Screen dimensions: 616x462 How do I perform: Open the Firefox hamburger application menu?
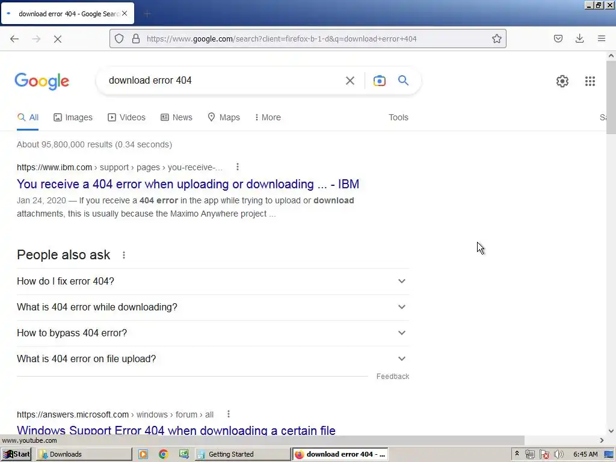[x=602, y=38]
